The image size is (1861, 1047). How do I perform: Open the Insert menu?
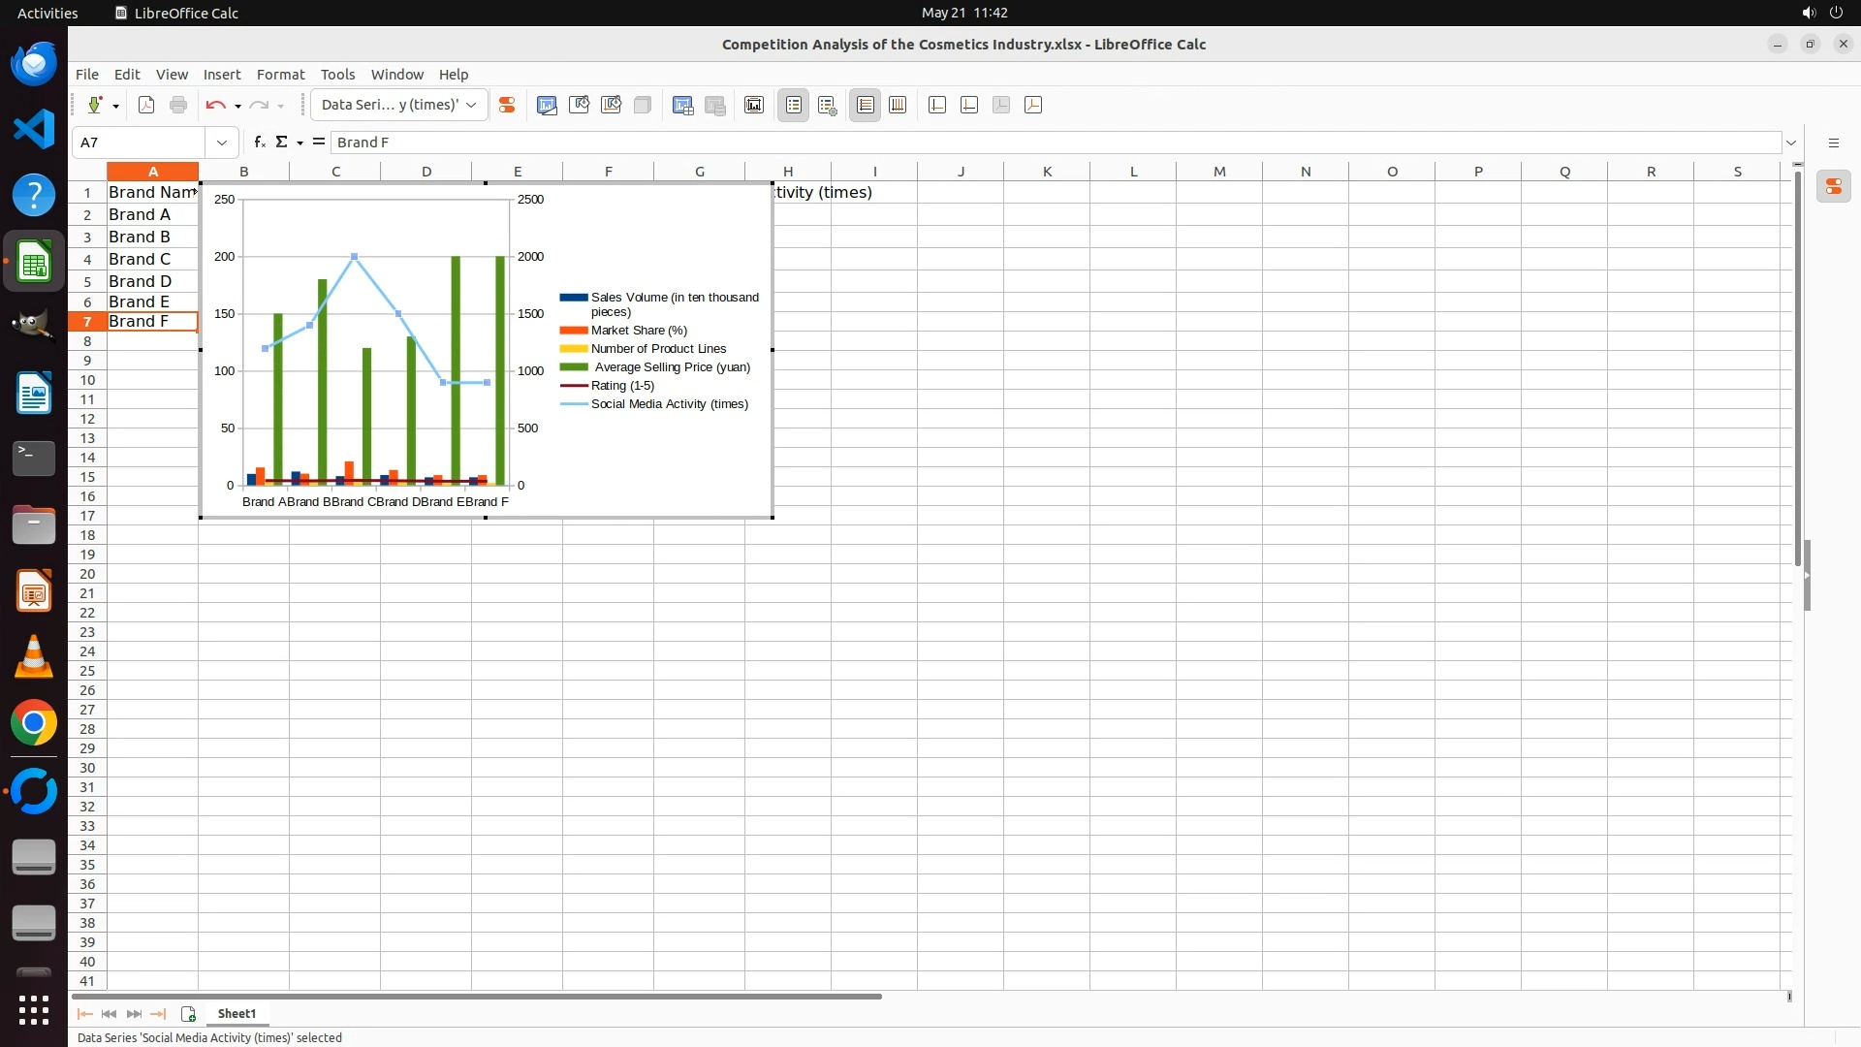(x=221, y=75)
